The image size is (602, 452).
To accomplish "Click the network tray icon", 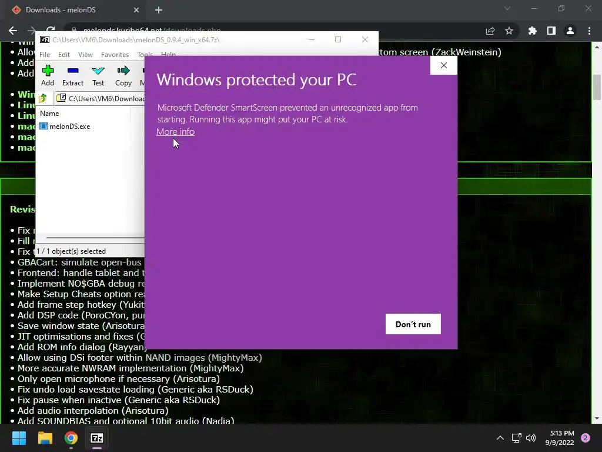I will (x=516, y=438).
